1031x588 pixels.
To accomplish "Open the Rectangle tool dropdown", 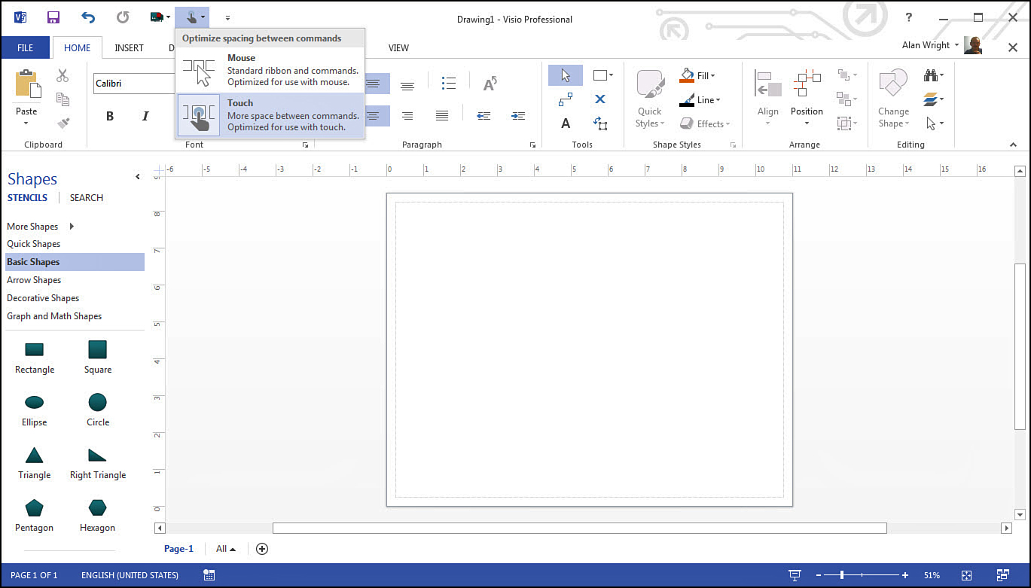I will (x=611, y=75).
